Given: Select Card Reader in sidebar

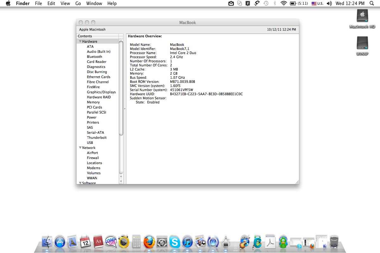Looking at the screenshot, I should 97,62.
